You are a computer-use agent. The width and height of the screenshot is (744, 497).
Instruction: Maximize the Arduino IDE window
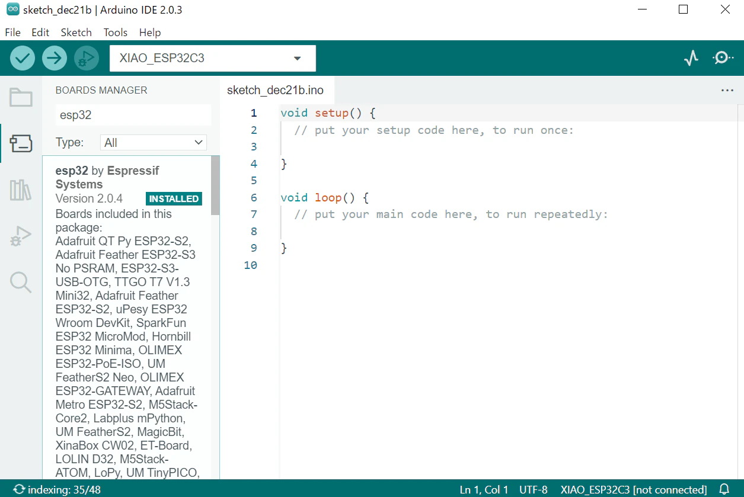tap(683, 9)
